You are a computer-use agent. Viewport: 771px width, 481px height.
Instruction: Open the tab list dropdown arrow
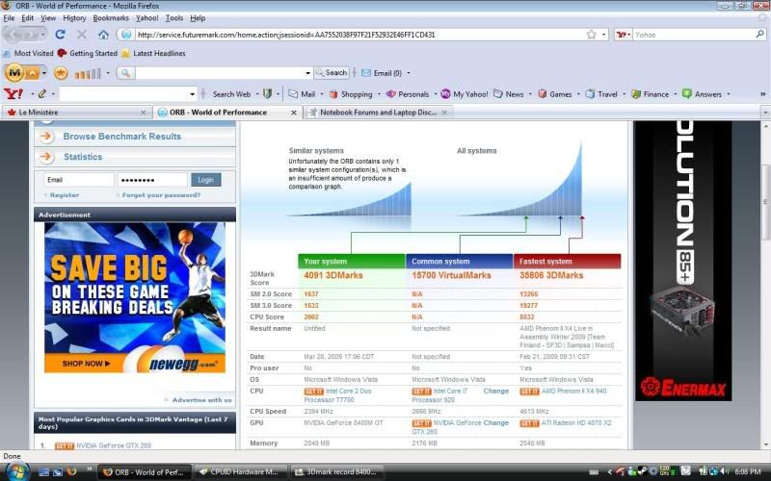click(x=765, y=113)
